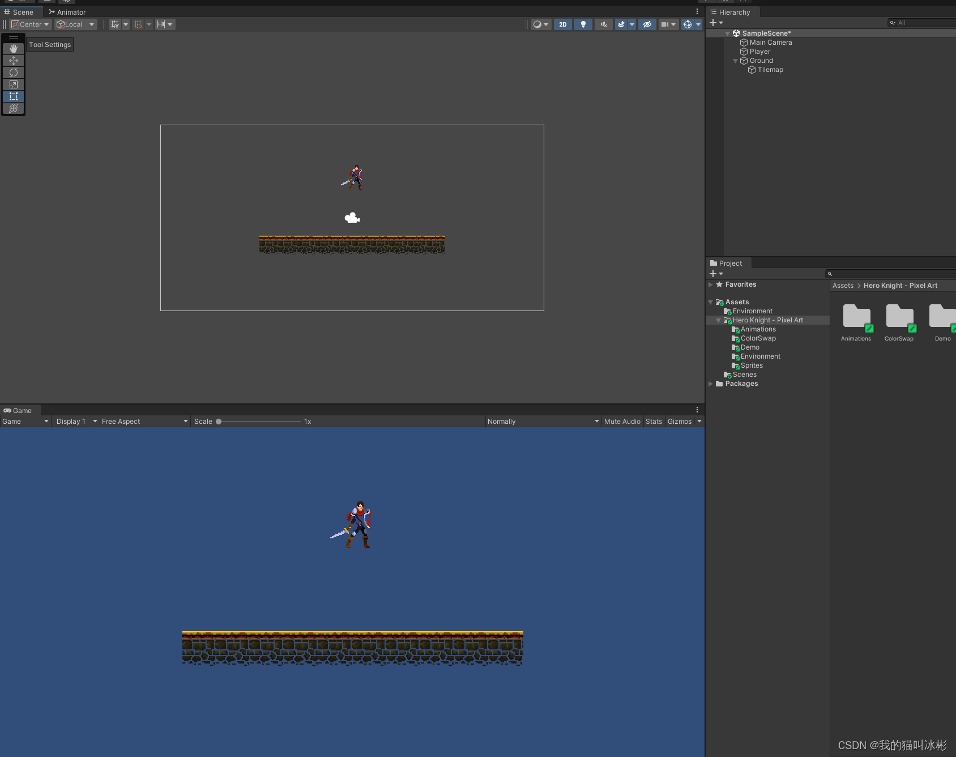Open the Animations folder thumbnail

pyautogui.click(x=856, y=317)
